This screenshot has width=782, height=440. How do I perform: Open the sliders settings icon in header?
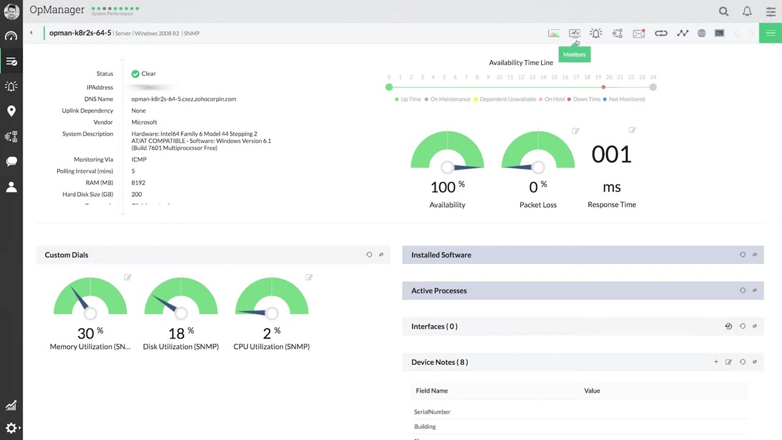tap(770, 12)
